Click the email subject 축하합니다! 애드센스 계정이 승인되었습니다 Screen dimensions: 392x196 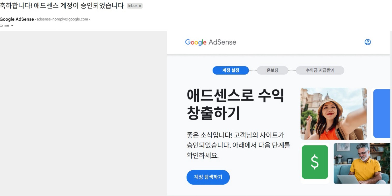pyautogui.click(x=62, y=6)
